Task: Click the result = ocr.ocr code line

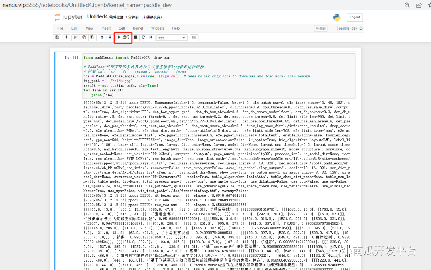Action: (121, 86)
